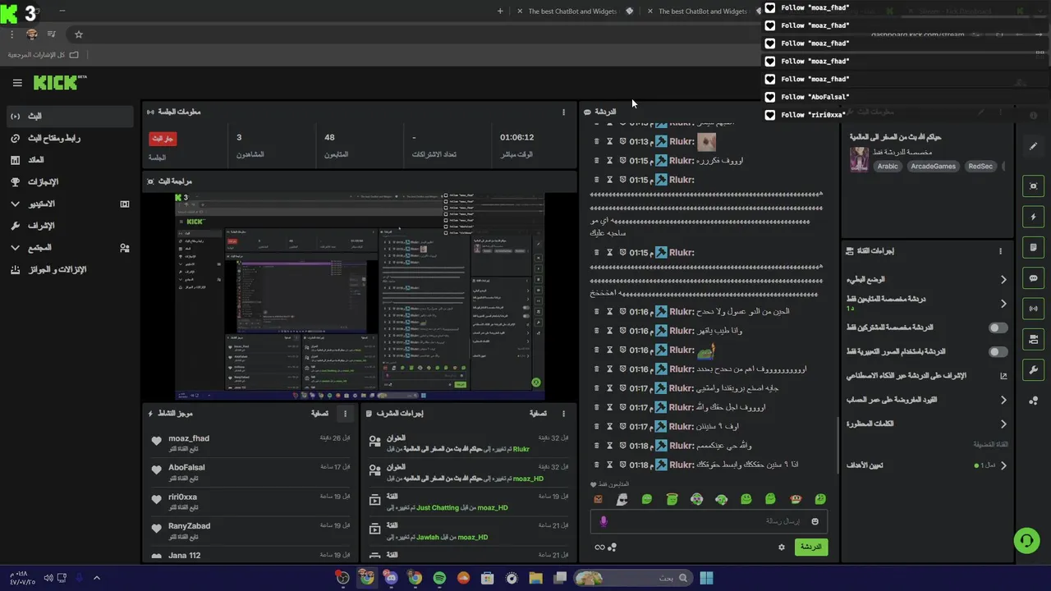Image resolution: width=1051 pixels, height=591 pixels.
Task: Open Spotify from the taskbar
Action: pyautogui.click(x=439, y=578)
